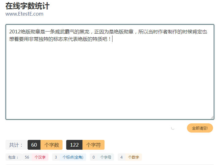Viewport: 221px width, 165px height.
Task: Select the 56 Chinese character count
Action: (x=27, y=157)
